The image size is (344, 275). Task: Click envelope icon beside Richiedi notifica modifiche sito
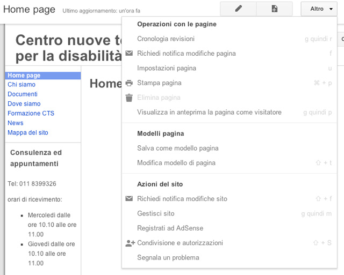(x=129, y=199)
